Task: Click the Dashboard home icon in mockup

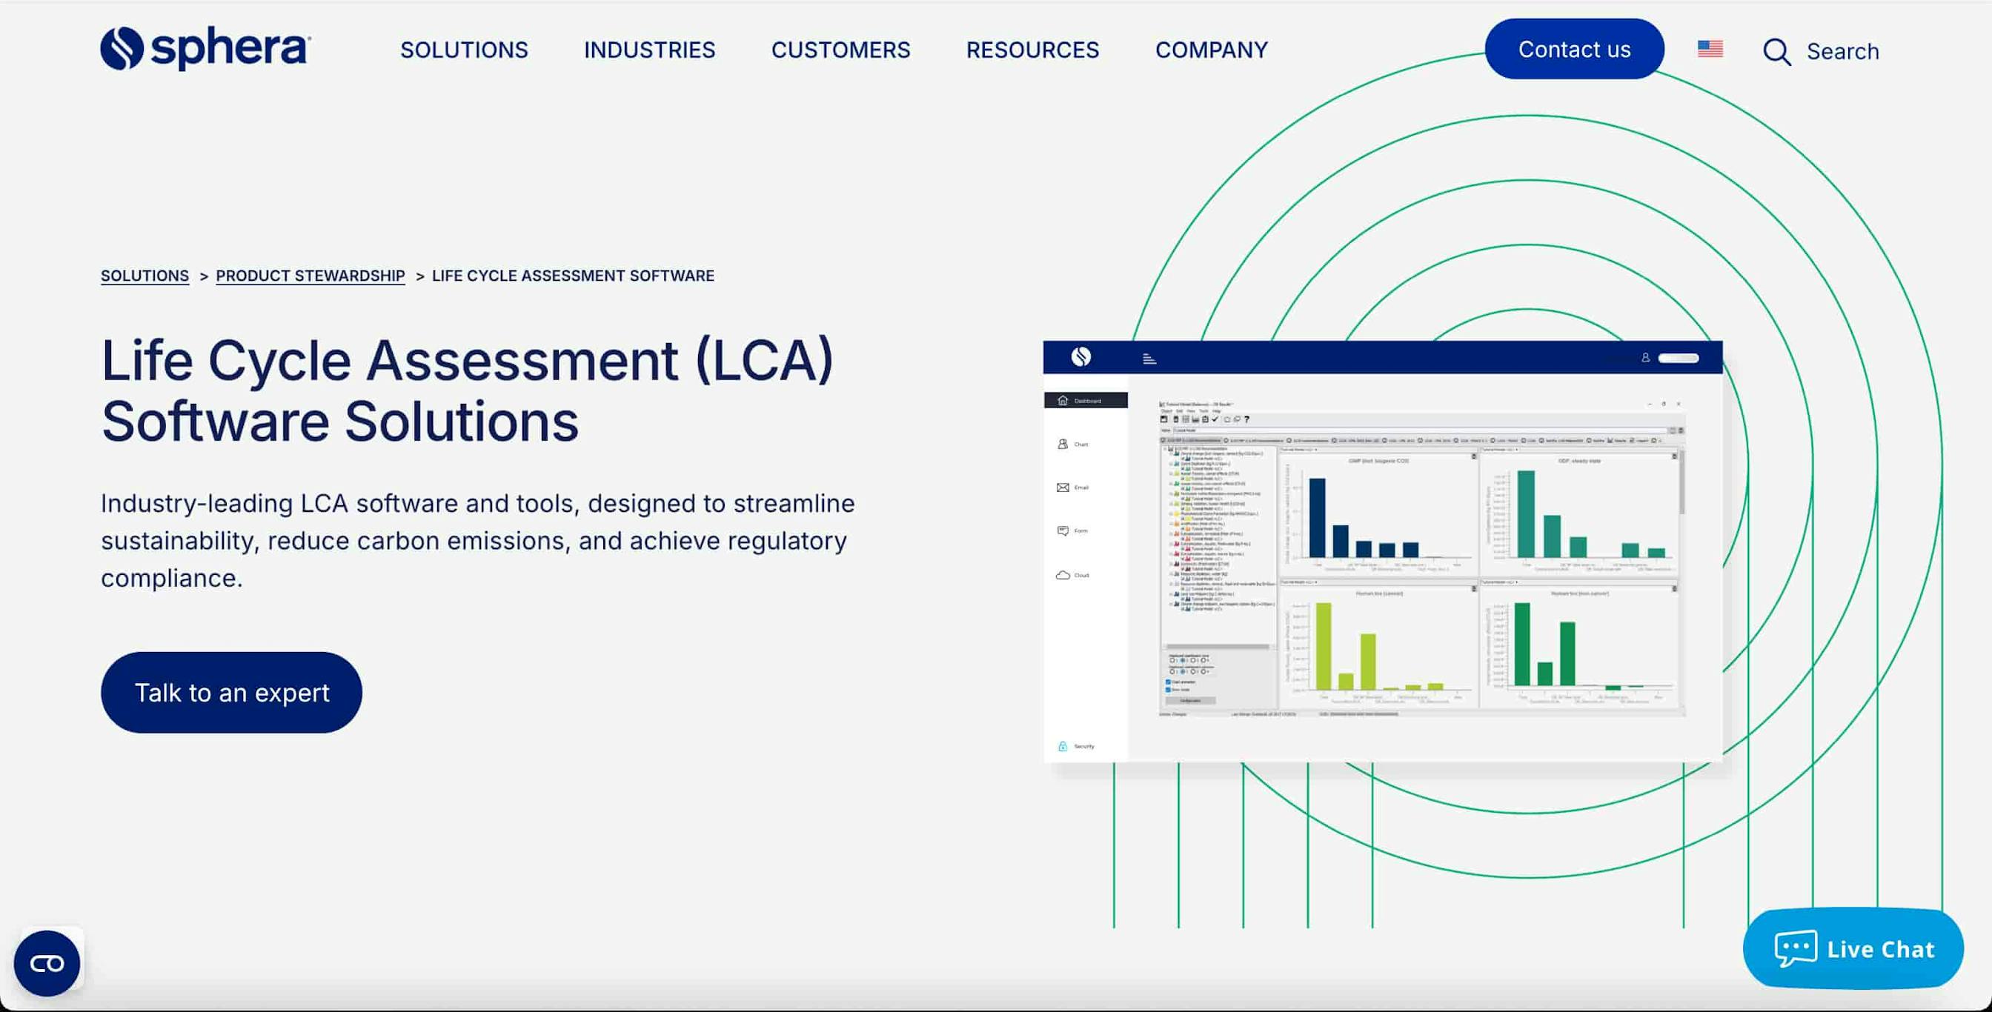Action: tap(1063, 401)
